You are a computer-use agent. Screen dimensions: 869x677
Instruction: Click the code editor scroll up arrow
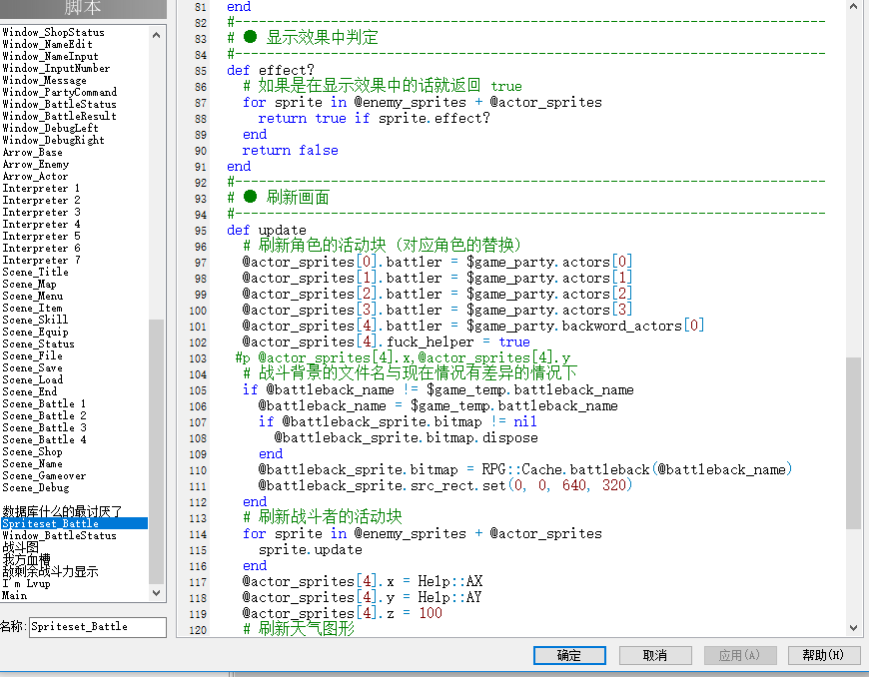tap(853, 7)
